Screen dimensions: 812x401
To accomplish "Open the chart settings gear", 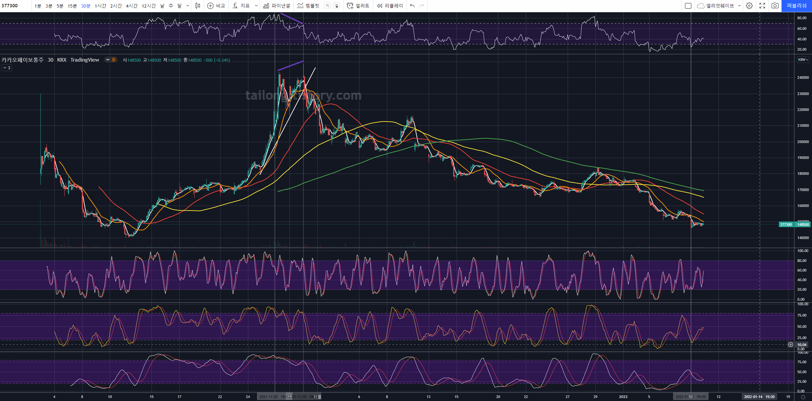I will (x=749, y=6).
